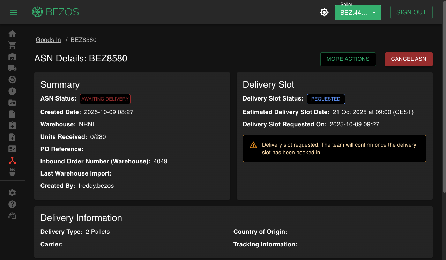446x260 pixels.
Task: Toggle the light/dark theme icon
Action: [324, 13]
